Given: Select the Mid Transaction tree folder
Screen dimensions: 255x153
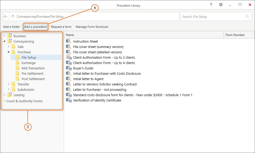Looking at the screenshot, I should [x=33, y=68].
